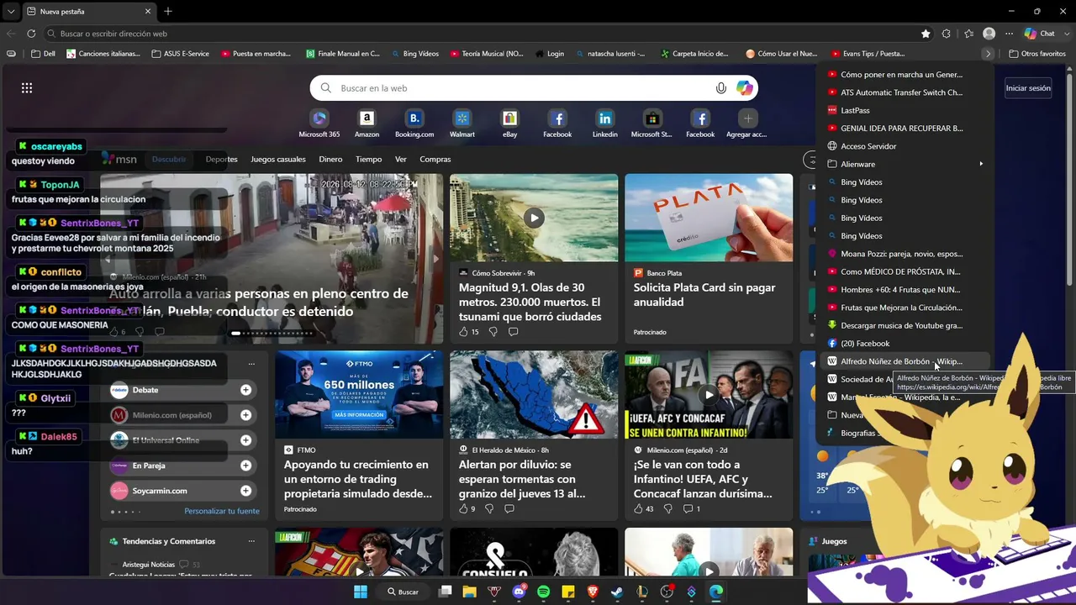This screenshot has height=605, width=1076.
Task: Open the Otros favoritos folder
Action: (1036, 54)
